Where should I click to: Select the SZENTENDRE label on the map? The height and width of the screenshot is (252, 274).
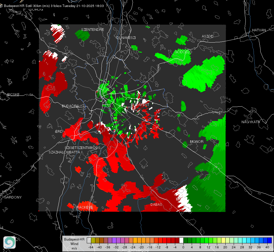pos(93,30)
